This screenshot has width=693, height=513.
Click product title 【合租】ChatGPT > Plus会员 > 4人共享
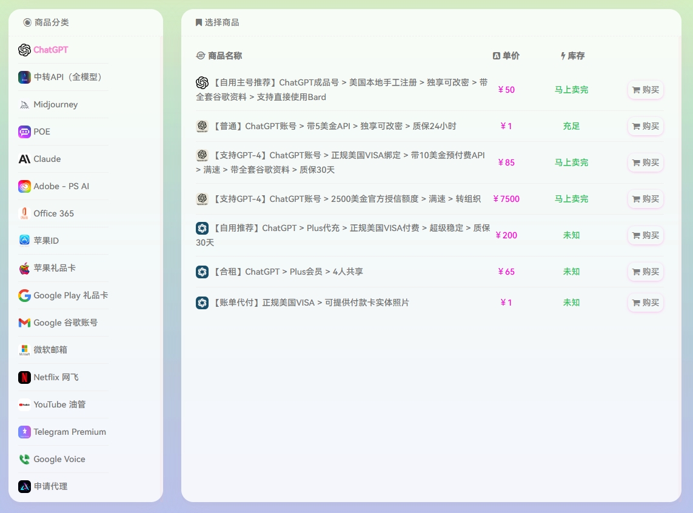288,272
